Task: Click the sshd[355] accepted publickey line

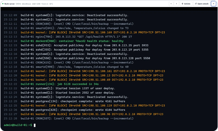Action: 76,50
